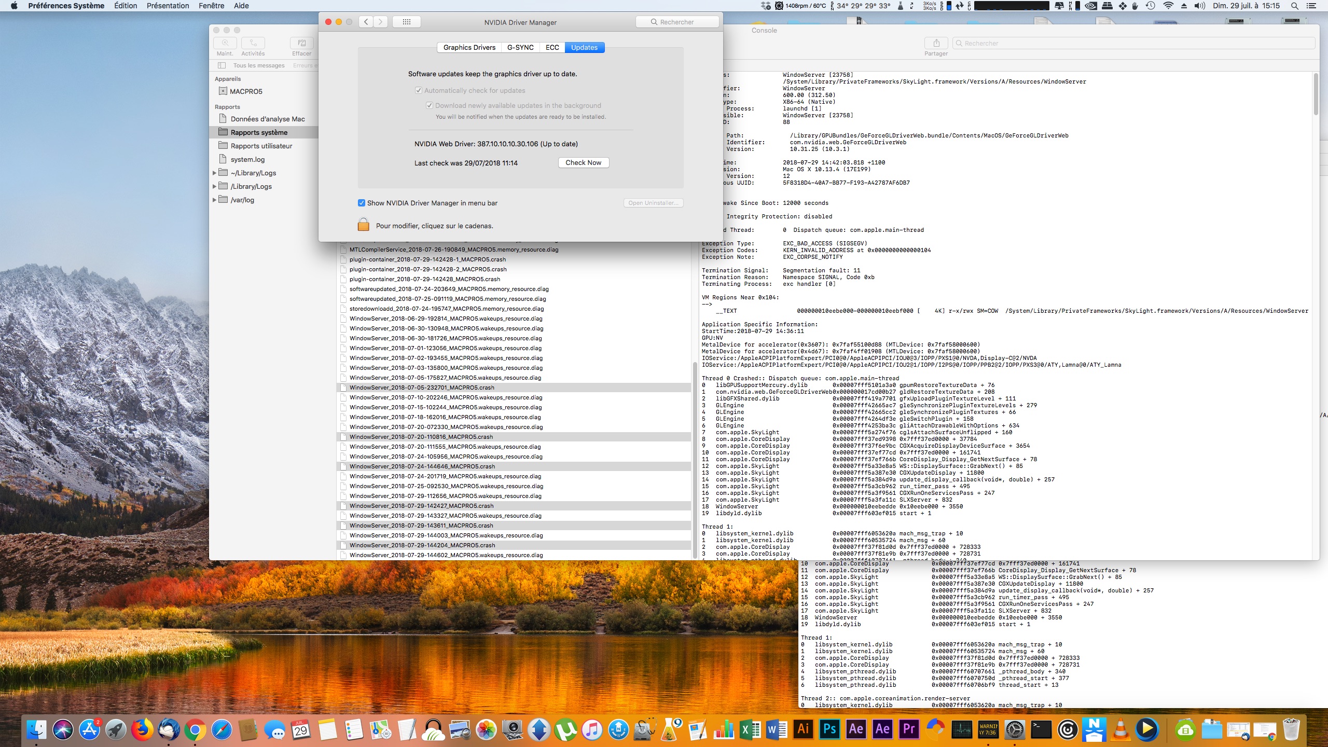Screen dimensions: 1328x747
Task: Expand the /var/log folder
Action: tap(214, 200)
